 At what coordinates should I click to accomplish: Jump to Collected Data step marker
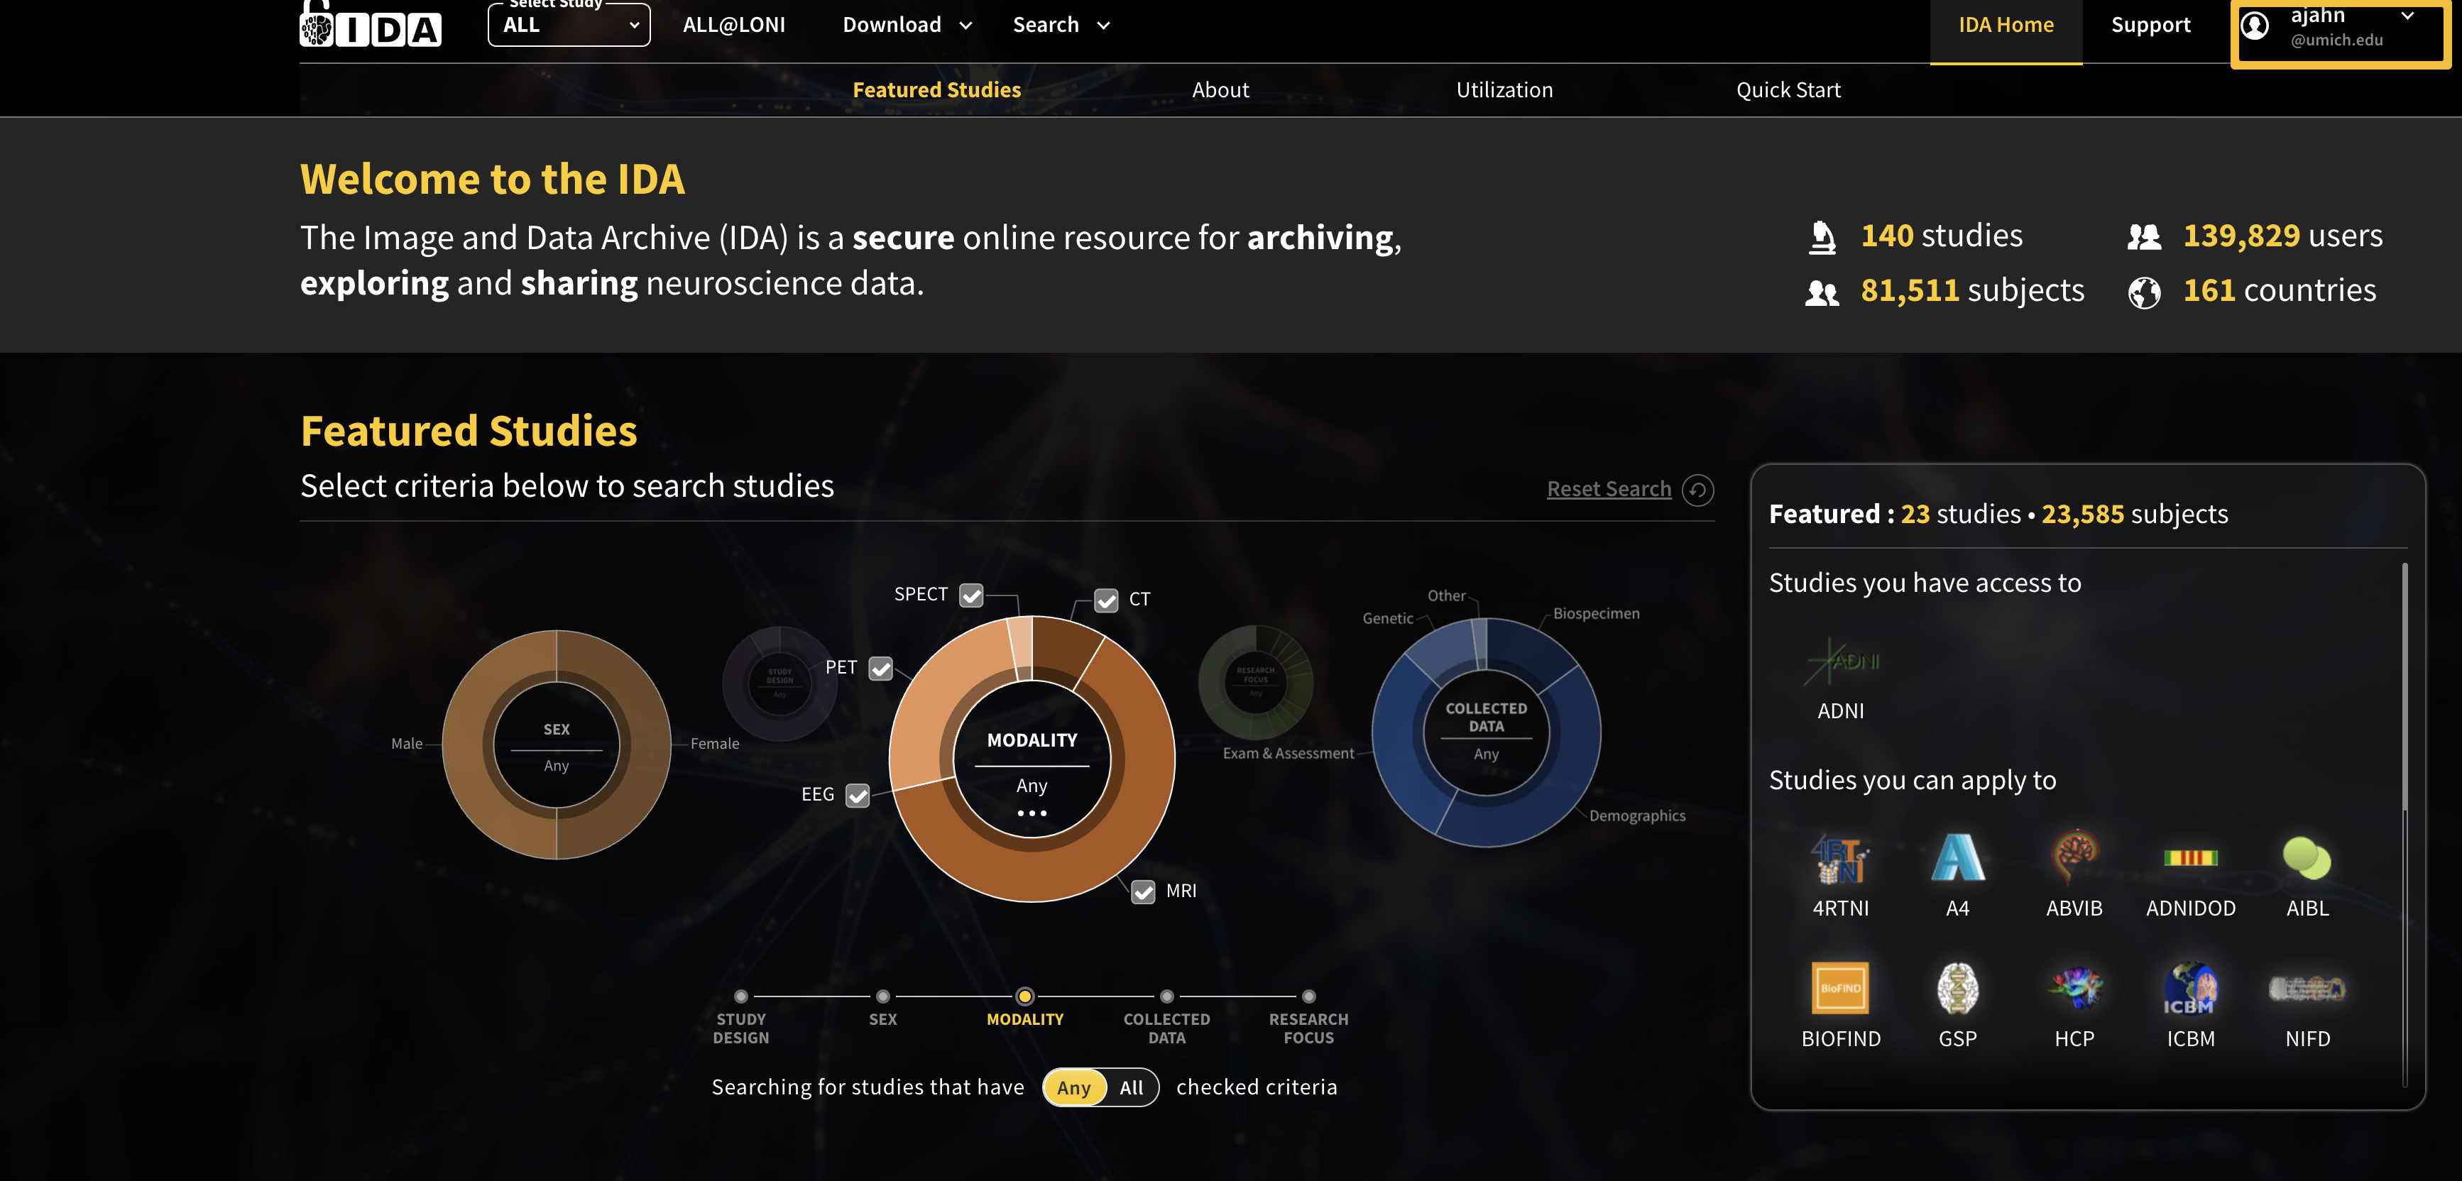pyautogui.click(x=1166, y=996)
